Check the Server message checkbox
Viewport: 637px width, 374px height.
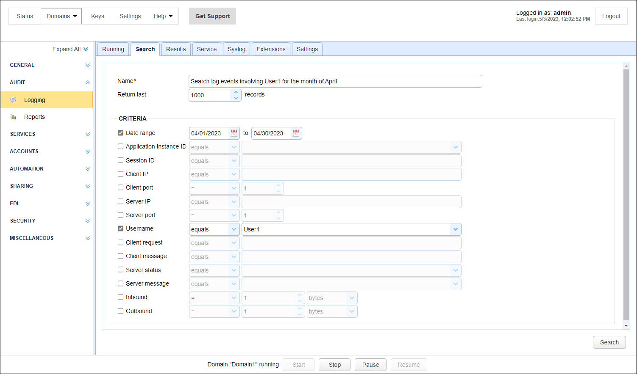click(x=120, y=283)
